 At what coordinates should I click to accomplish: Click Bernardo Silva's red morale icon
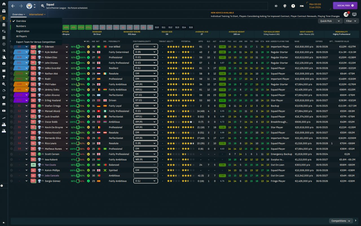(x=88, y=138)
